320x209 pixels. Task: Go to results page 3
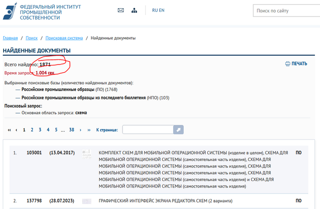[x=40, y=130]
